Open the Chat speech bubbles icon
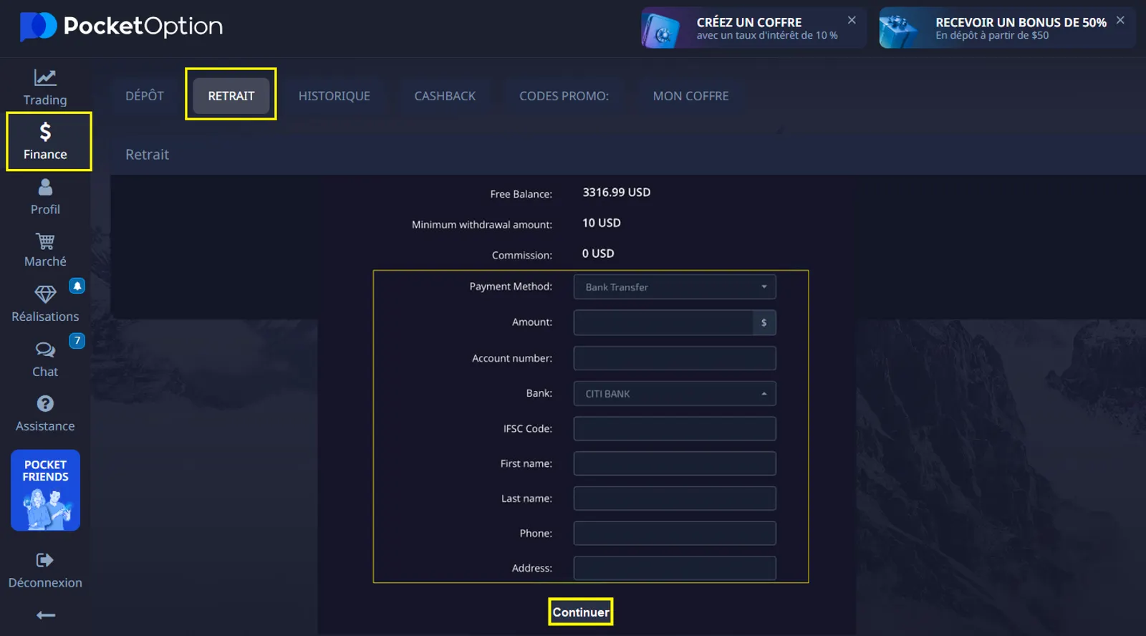Viewport: 1146px width, 636px height. (x=45, y=350)
